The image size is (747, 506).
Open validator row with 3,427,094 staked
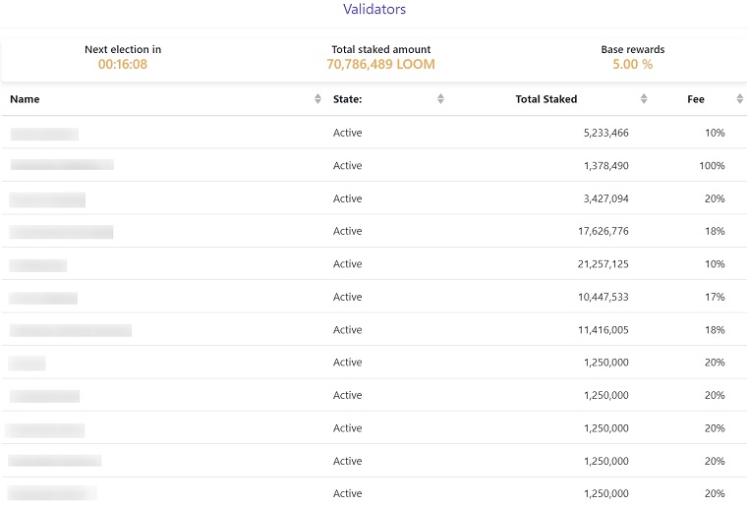tap(373, 198)
